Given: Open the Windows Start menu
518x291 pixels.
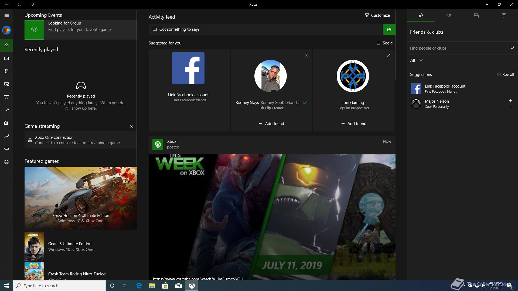Looking at the screenshot, I should (6, 286).
